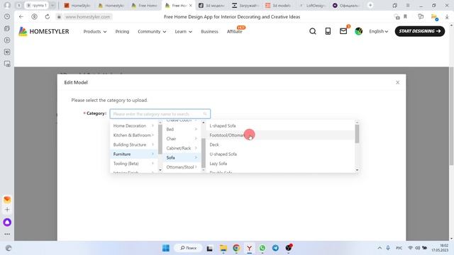The width and height of the screenshot is (454, 255).
Task: Open browser history clock icon in sidebar
Action: (7, 17)
